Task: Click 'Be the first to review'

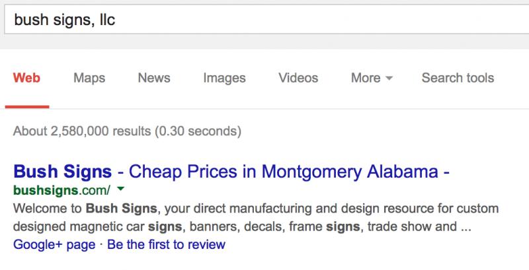Action: 167,244
